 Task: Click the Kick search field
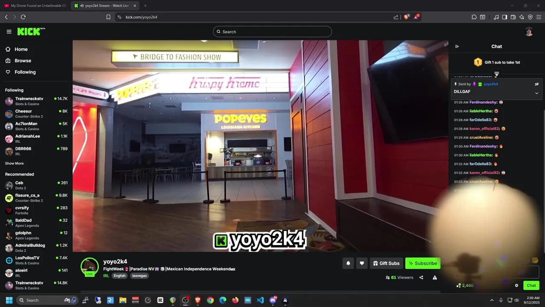click(272, 32)
